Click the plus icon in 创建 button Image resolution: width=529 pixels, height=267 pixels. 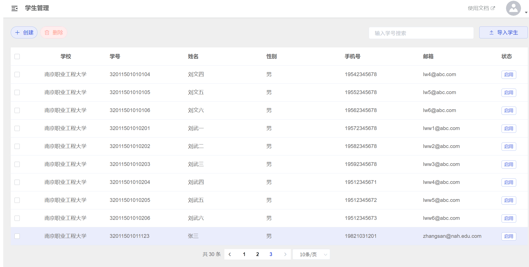(17, 33)
